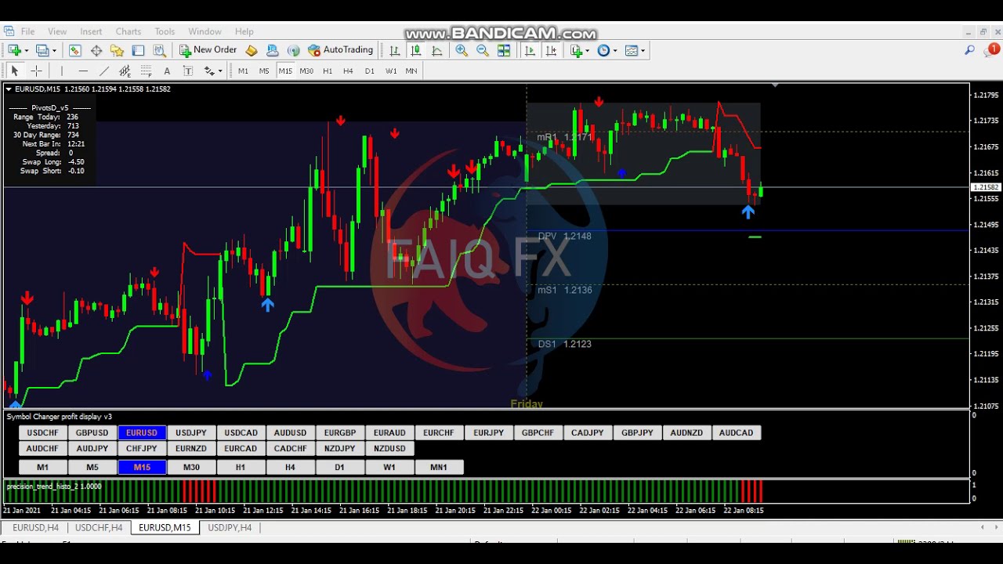Open the Terminal panel icon
This screenshot has width=1003, height=564.
click(x=138, y=50)
